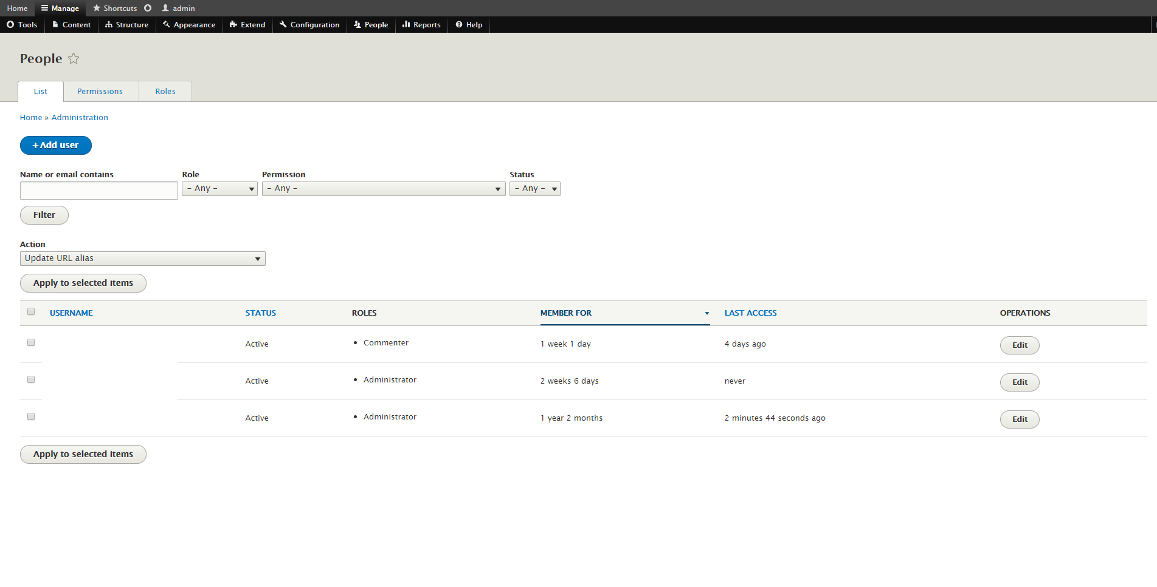Focus the Name or email contains field
Screen dimensions: 1157x587
coord(99,191)
